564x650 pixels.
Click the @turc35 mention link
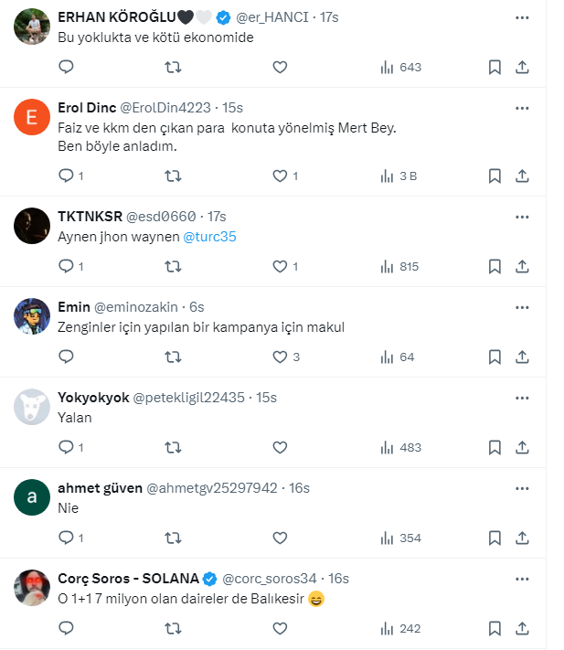(210, 236)
